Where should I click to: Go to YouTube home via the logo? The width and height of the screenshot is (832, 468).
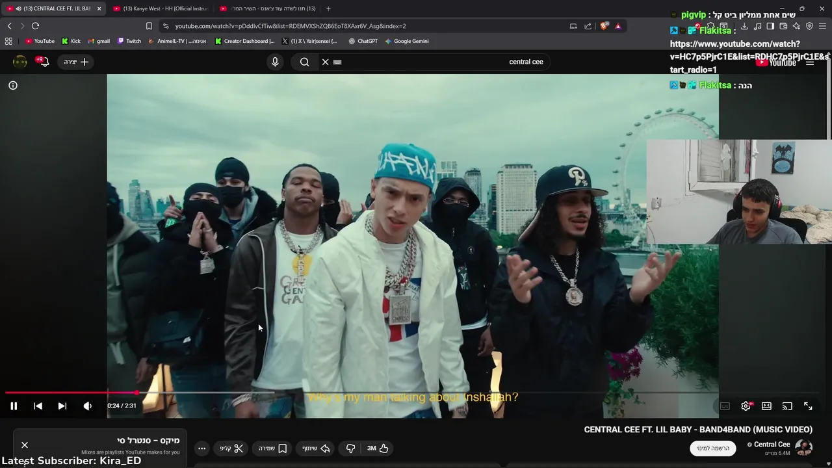coord(777,62)
